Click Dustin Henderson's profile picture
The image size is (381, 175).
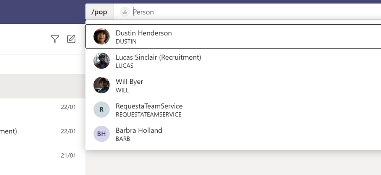coord(102,36)
